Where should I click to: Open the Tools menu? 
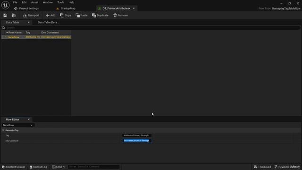click(x=61, y=2)
